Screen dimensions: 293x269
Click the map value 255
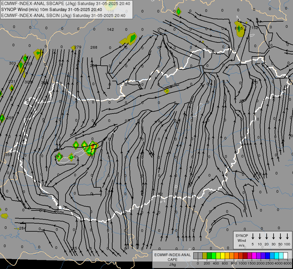click(x=10, y=118)
